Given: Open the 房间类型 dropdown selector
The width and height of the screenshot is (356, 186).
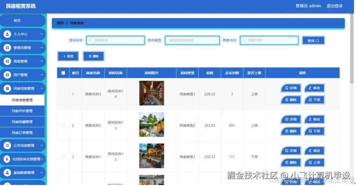Looking at the screenshot, I should [x=192, y=40].
